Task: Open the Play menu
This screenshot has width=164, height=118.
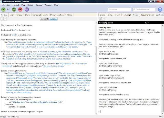Action: pyautogui.click(x=23, y=5)
